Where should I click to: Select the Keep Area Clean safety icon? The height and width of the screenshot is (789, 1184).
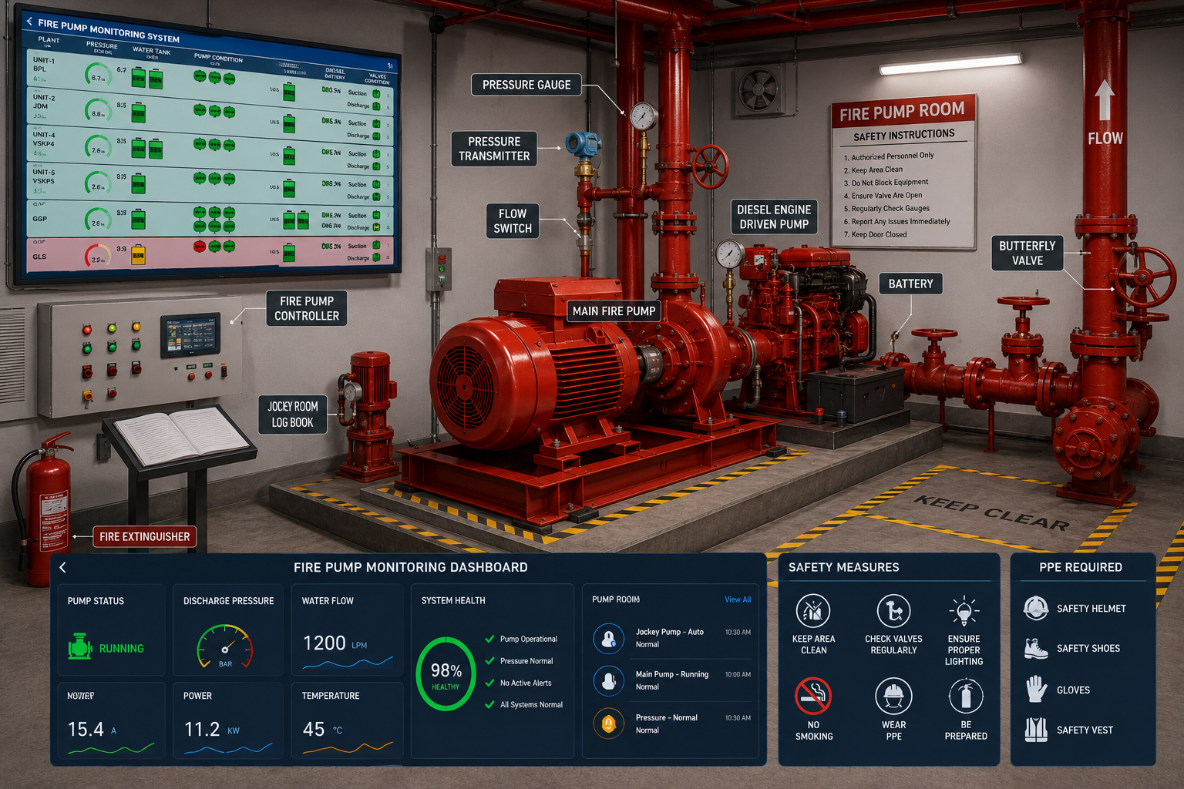click(x=813, y=612)
